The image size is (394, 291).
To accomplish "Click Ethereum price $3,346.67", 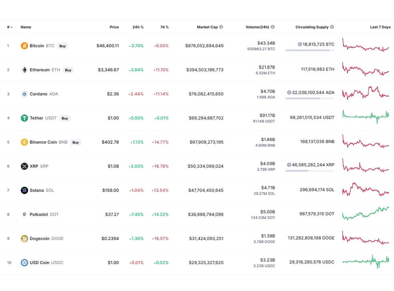I will (108, 70).
